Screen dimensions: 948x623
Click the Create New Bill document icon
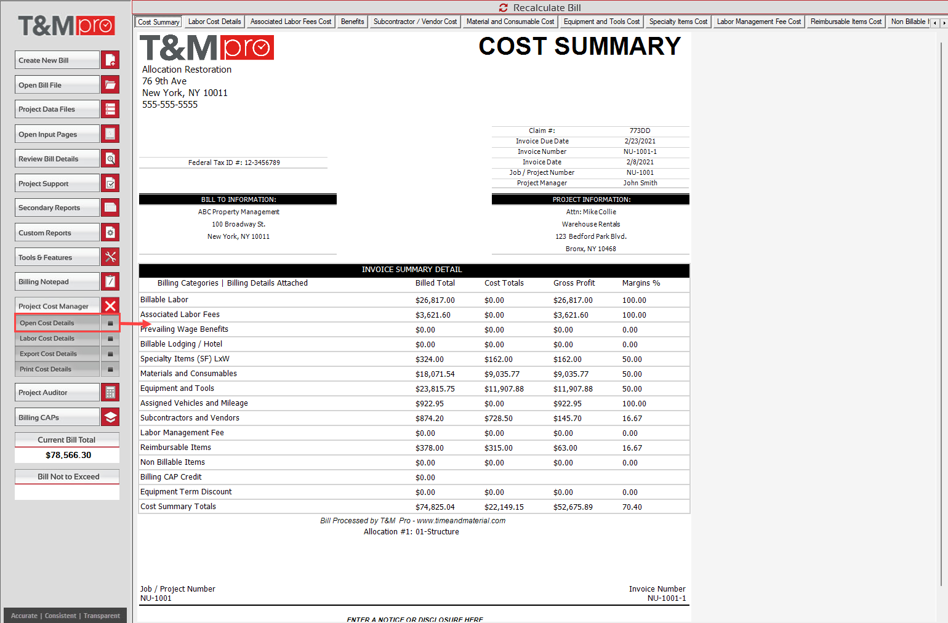pos(110,60)
